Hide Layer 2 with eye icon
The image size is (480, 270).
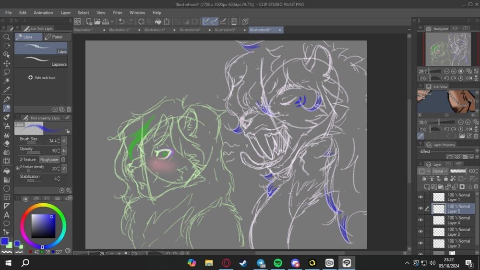pos(420,232)
